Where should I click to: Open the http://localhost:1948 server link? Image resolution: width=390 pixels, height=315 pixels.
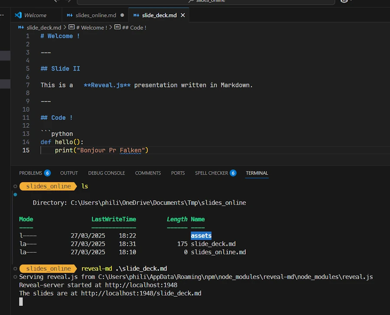click(x=141, y=285)
